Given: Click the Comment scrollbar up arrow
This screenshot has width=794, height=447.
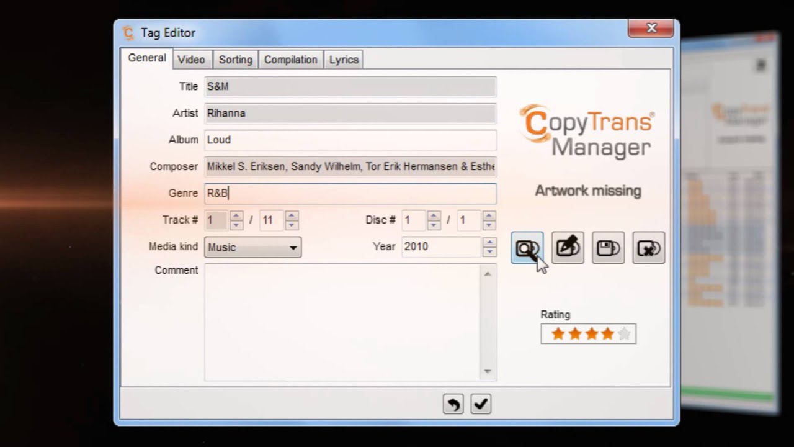Looking at the screenshot, I should pos(488,274).
